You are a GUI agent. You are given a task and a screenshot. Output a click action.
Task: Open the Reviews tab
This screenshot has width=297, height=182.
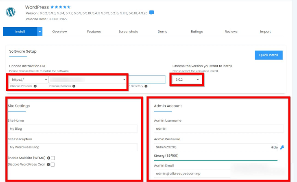[x=231, y=32]
